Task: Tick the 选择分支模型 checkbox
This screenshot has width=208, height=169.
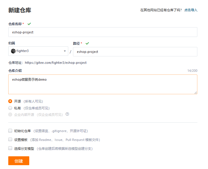Action: [x=10, y=148]
